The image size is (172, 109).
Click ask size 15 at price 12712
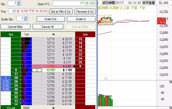pyautogui.click(x=80, y=51)
